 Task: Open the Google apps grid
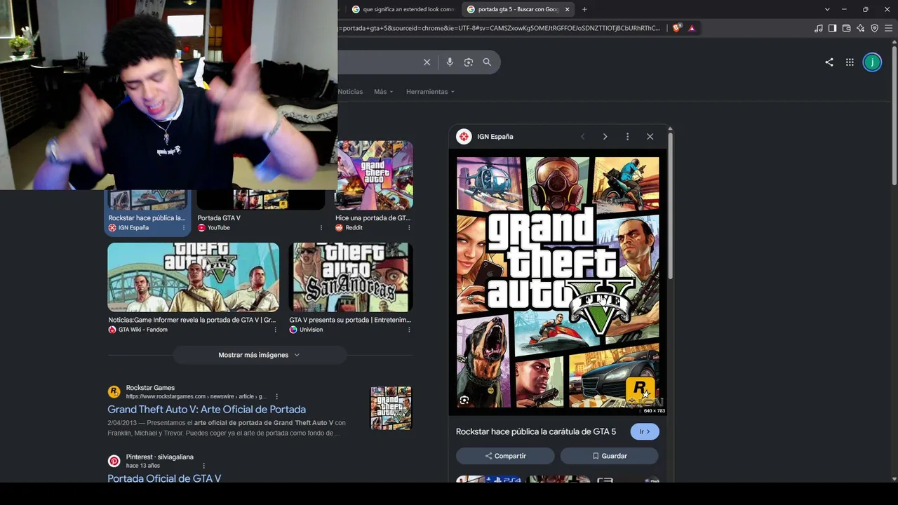(850, 62)
